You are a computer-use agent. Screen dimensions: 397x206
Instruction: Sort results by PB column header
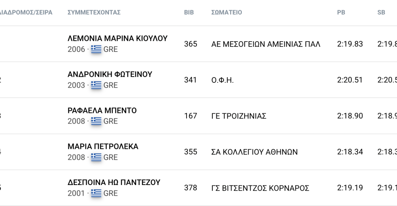(x=341, y=12)
